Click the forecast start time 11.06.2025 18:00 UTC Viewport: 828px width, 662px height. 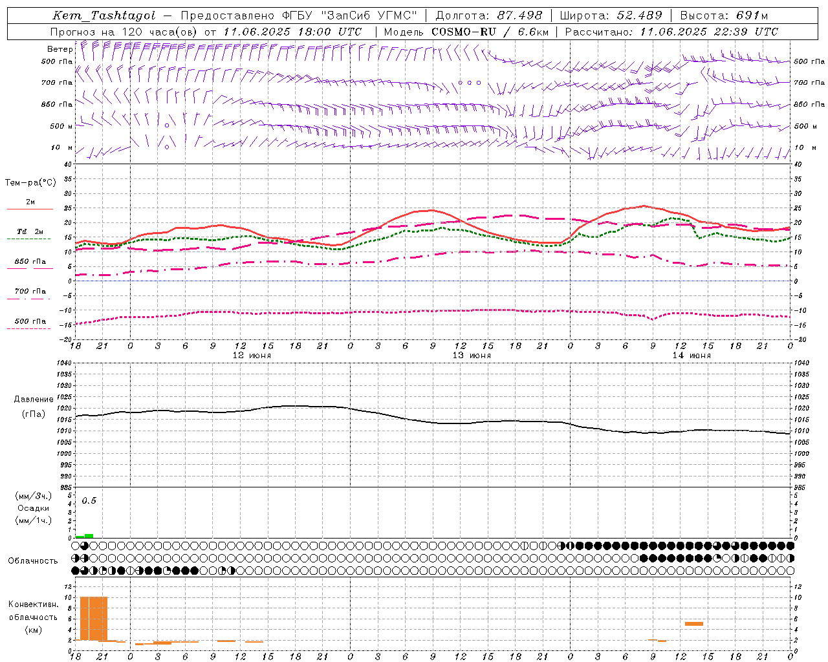[x=293, y=32]
